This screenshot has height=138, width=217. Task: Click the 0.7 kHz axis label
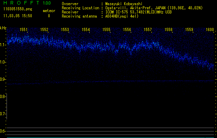click(x=2, y=114)
